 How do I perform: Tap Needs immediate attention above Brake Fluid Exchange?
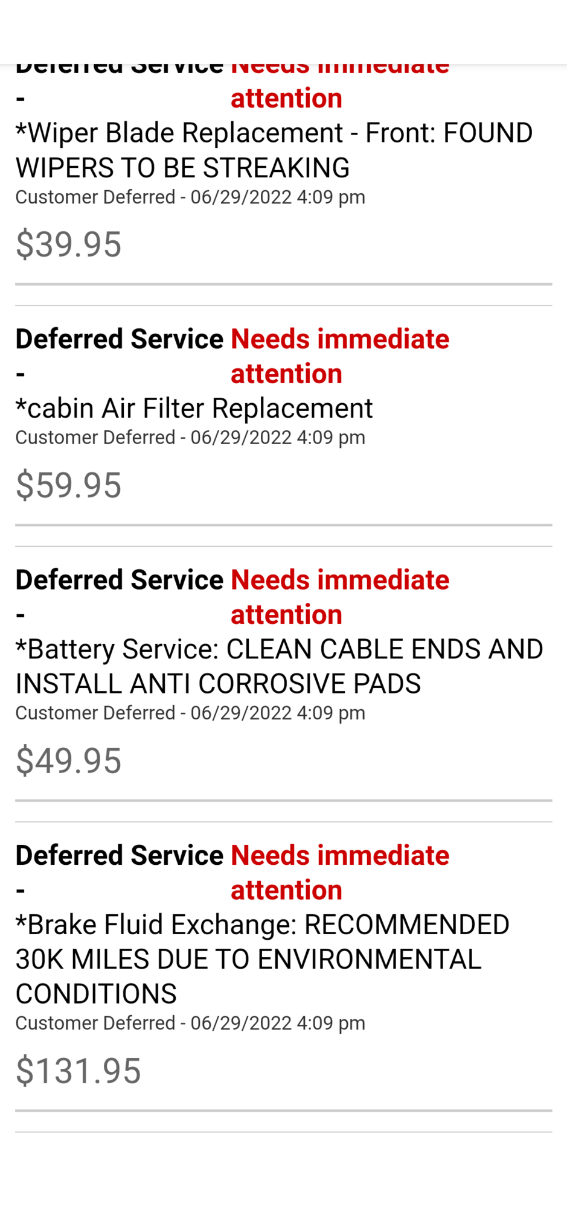click(x=340, y=873)
